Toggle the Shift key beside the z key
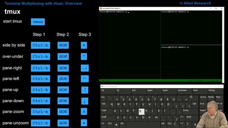Image resolution: width=228 pixels, height=128 pixels. (108, 118)
